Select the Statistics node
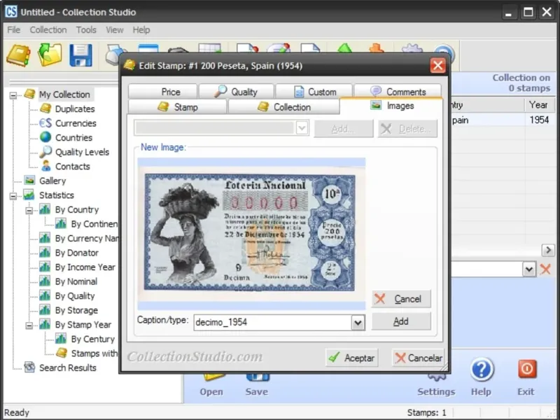This screenshot has height=420, width=560. pos(57,195)
